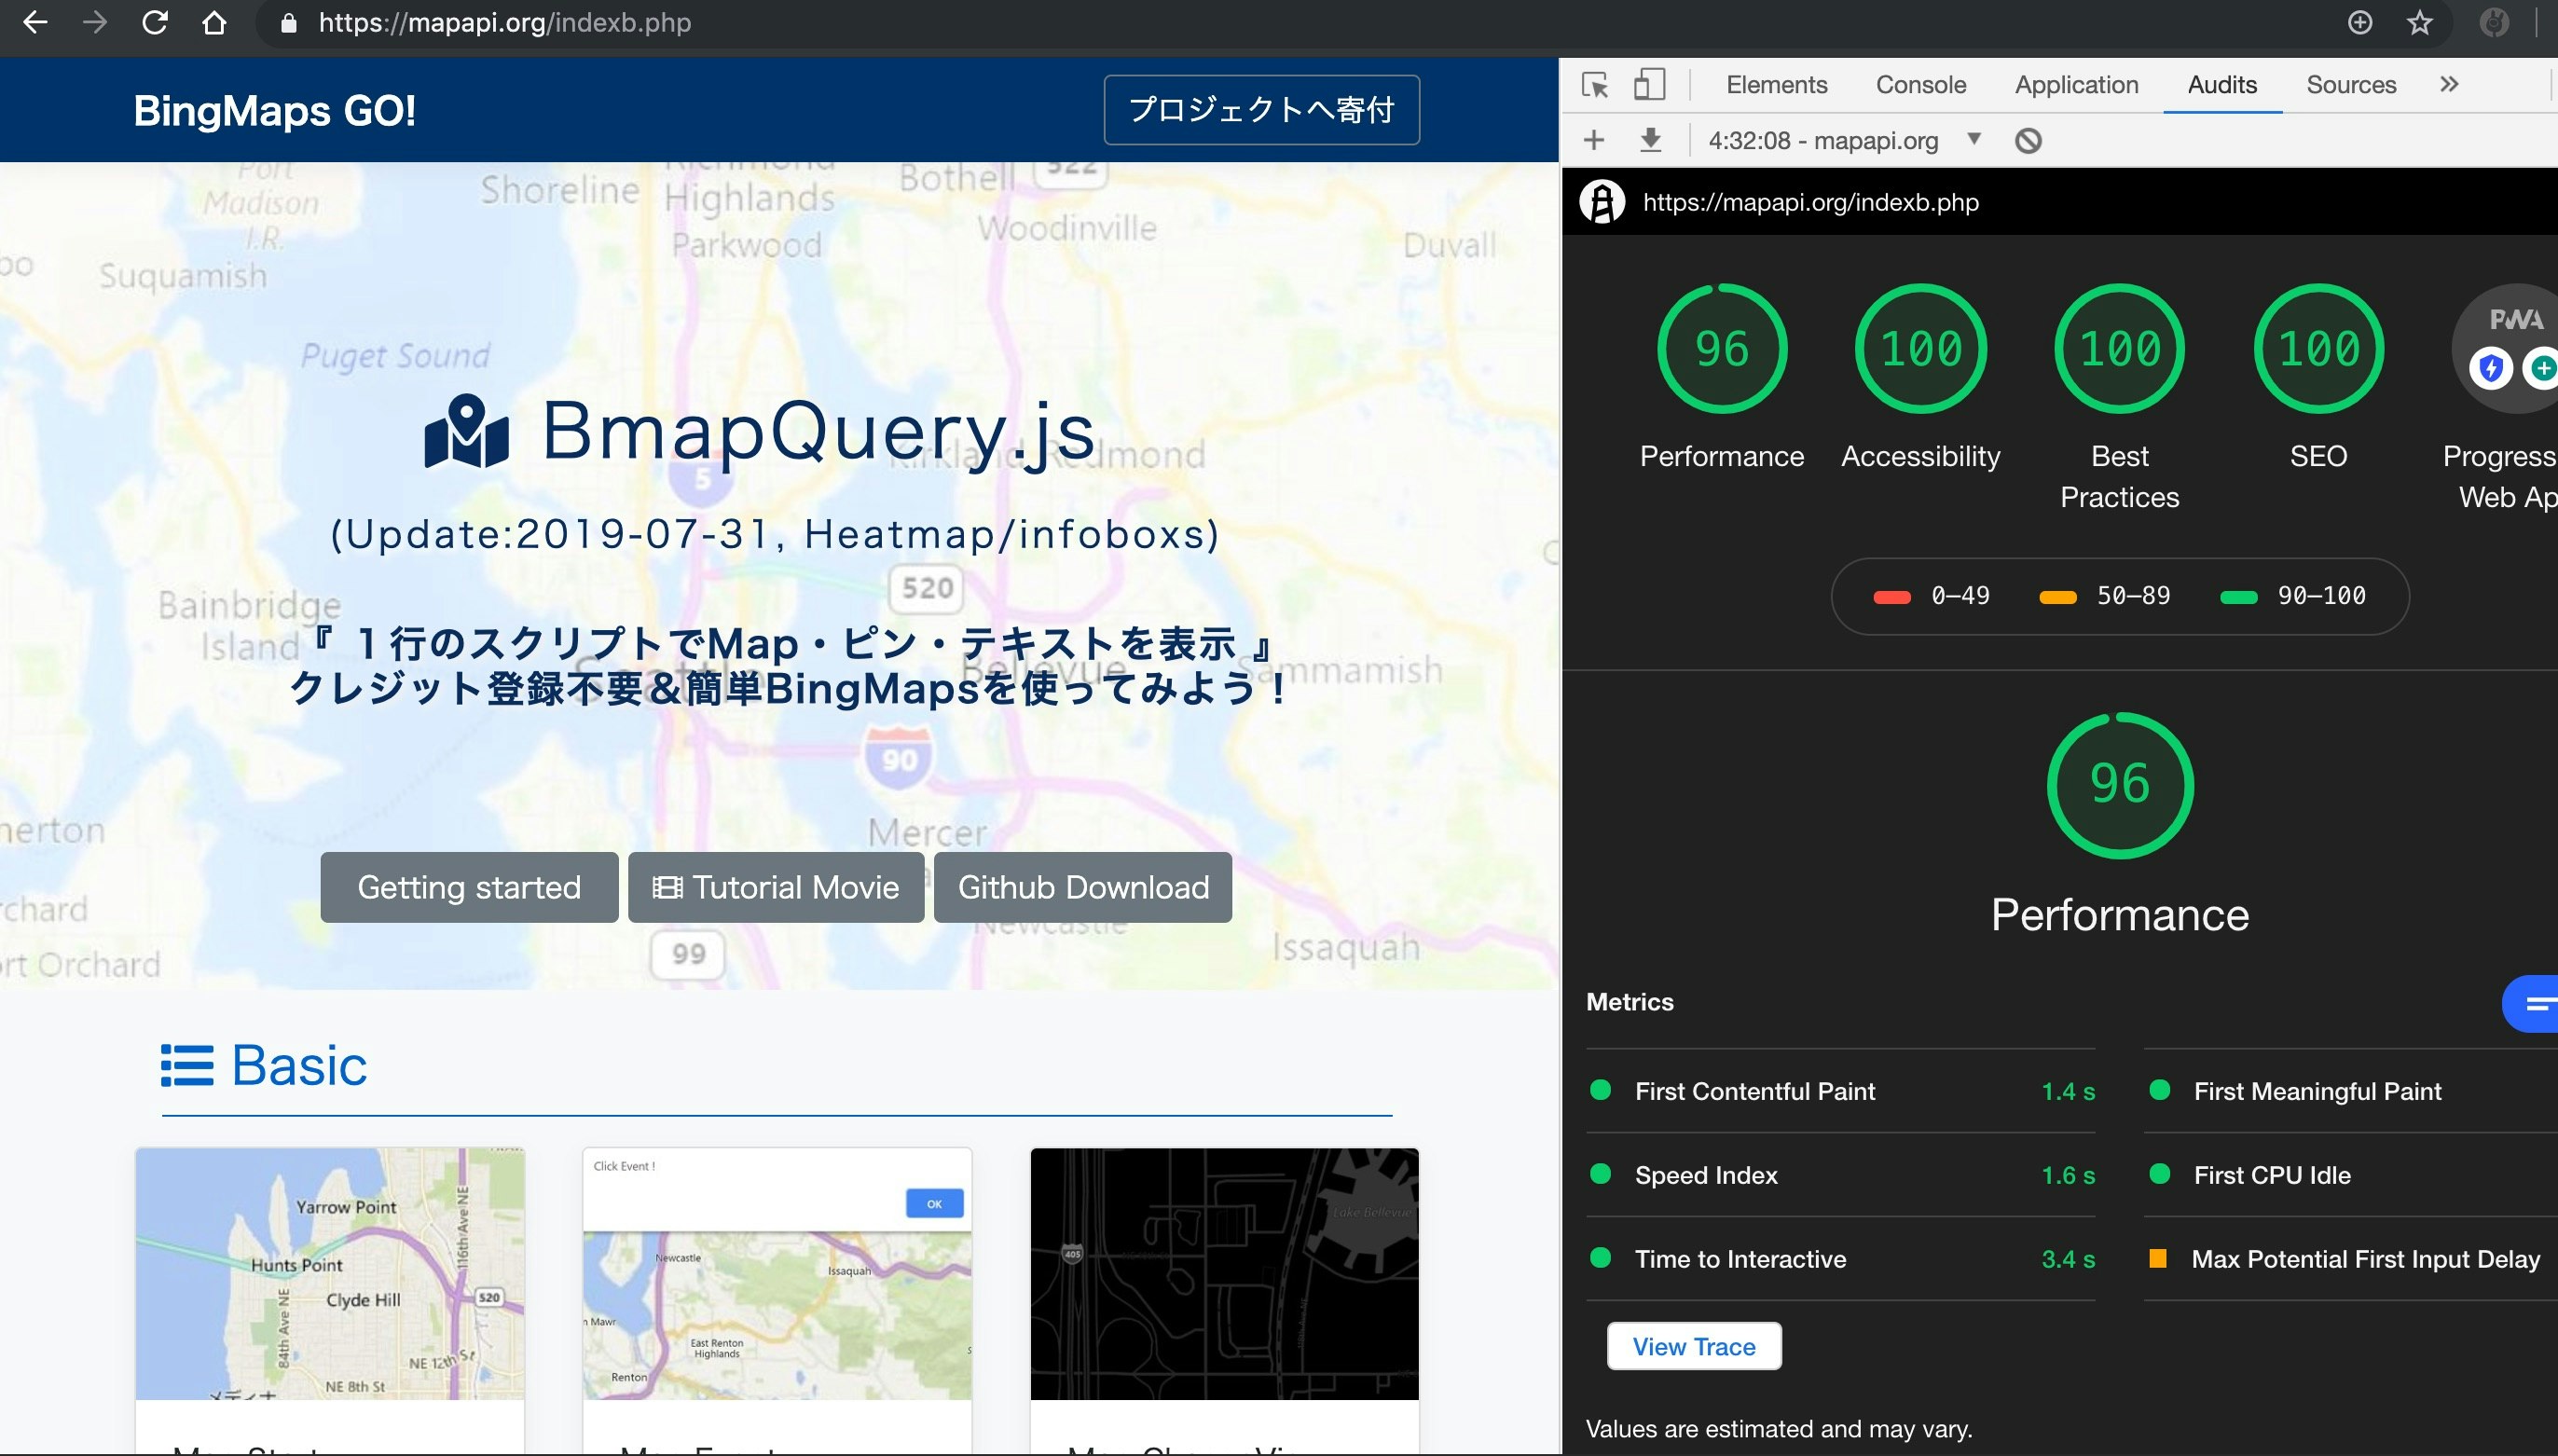
Task: Click the 50–89 orange score legend
Action: point(2105,596)
